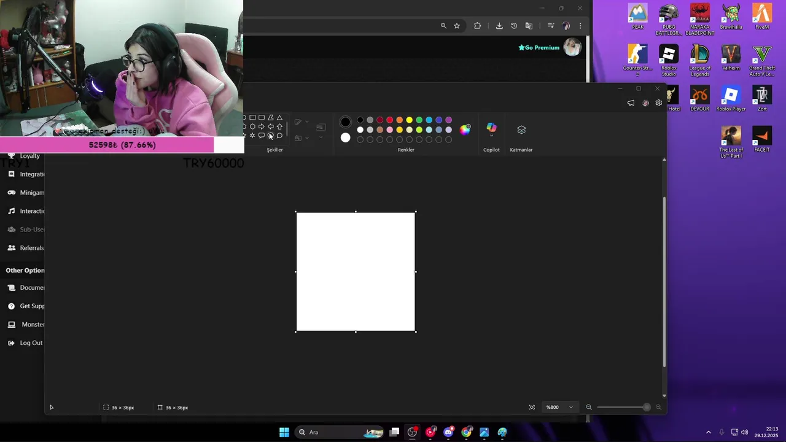Click Log Out in sidebar
Image resolution: width=786 pixels, height=442 pixels.
[25, 343]
